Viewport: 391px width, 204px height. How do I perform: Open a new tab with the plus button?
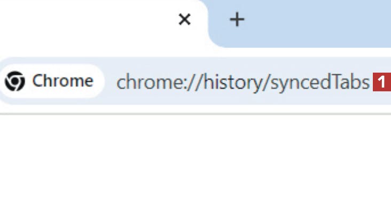click(237, 20)
